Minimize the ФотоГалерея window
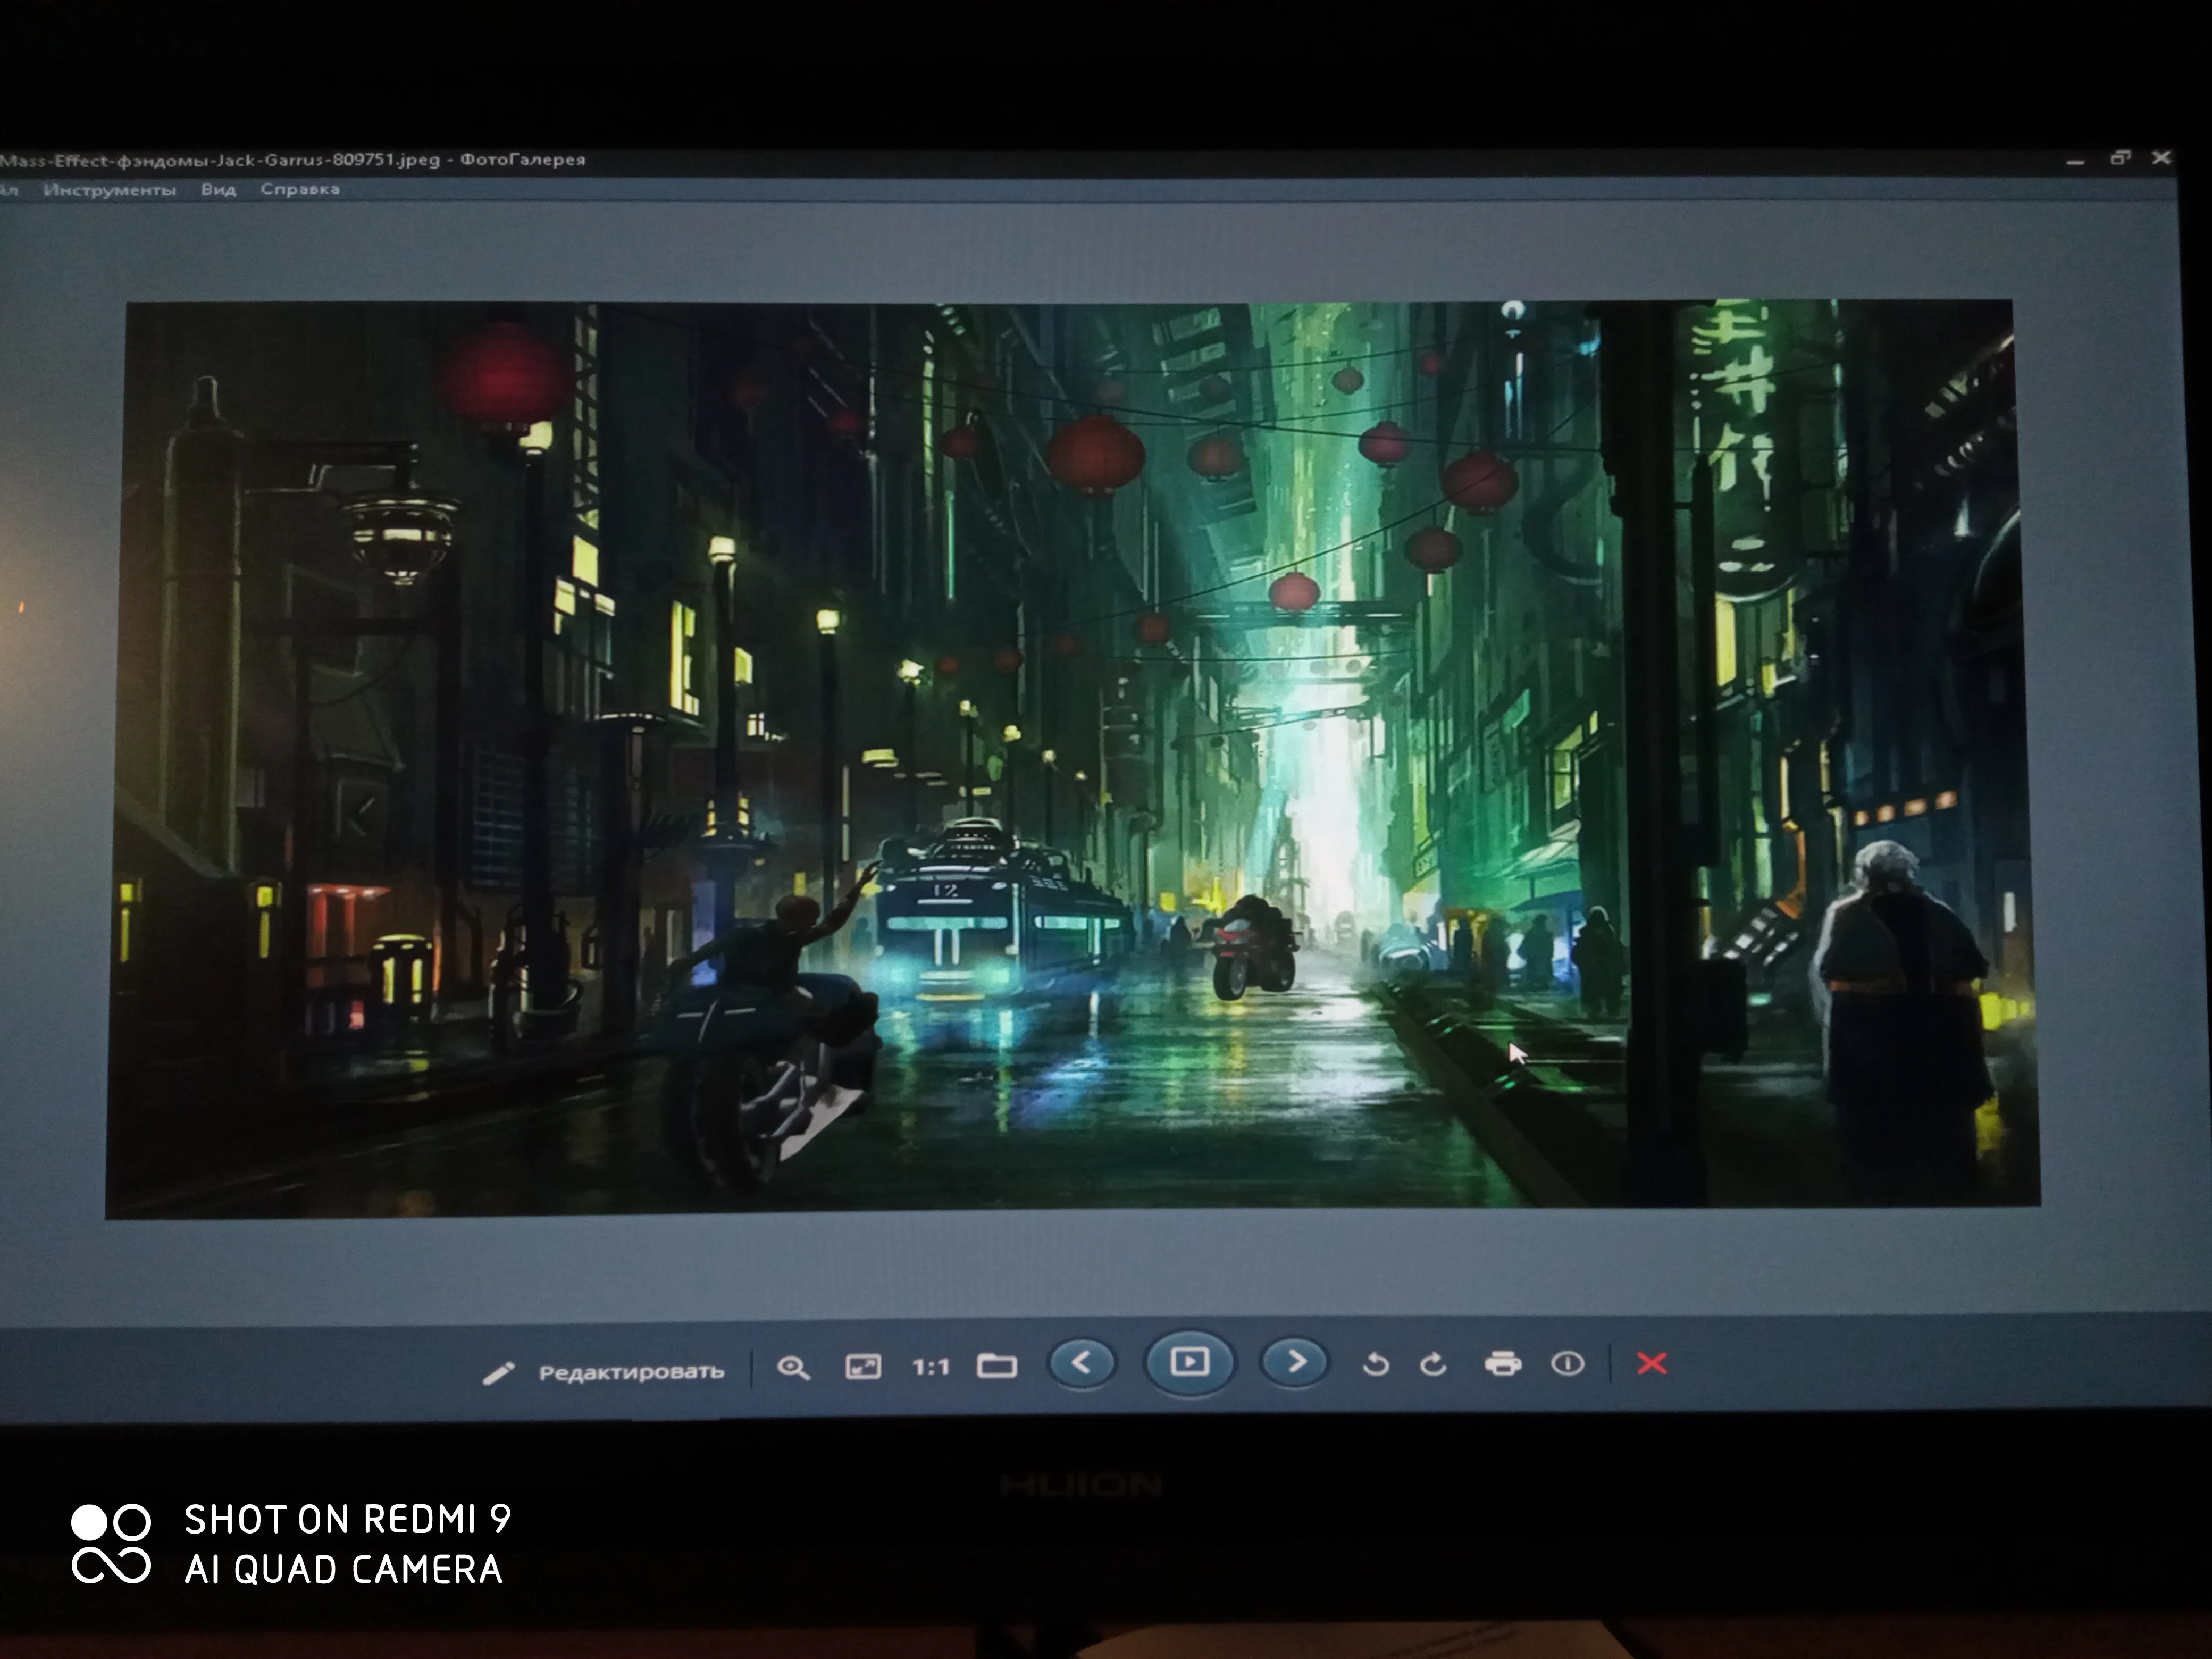This screenshot has width=2212, height=1659. tap(2075, 159)
